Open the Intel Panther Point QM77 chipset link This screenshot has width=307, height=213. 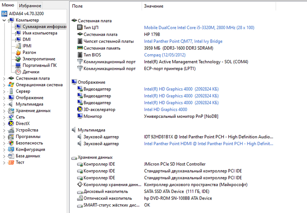coord(183,41)
